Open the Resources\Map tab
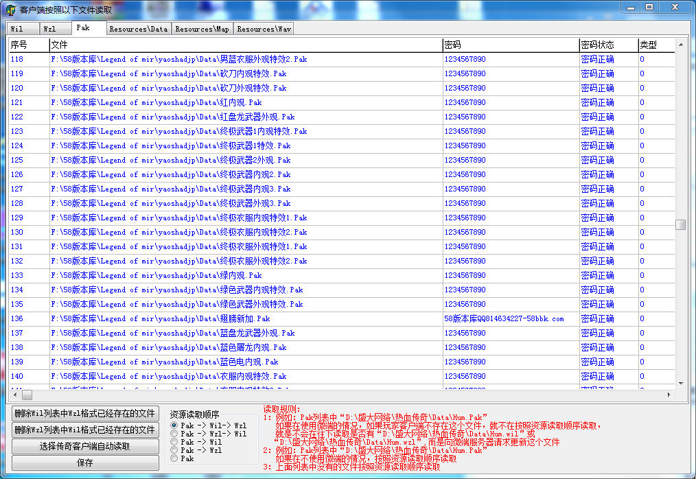This screenshot has width=696, height=479. (202, 29)
